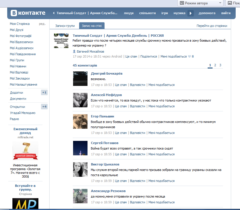Click вийти to log out
Viewport: 240px width, 210px height.
click(x=226, y=13)
